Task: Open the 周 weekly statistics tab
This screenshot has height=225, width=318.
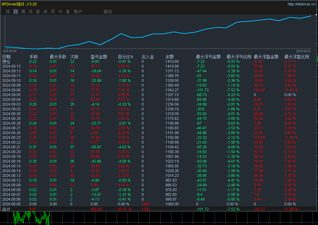Action: (23, 12)
